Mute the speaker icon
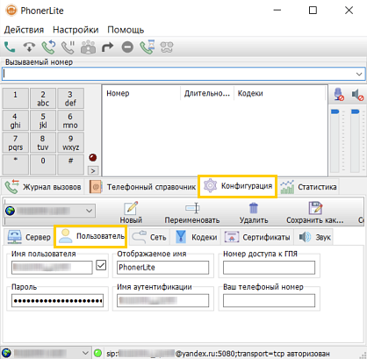 point(357,95)
